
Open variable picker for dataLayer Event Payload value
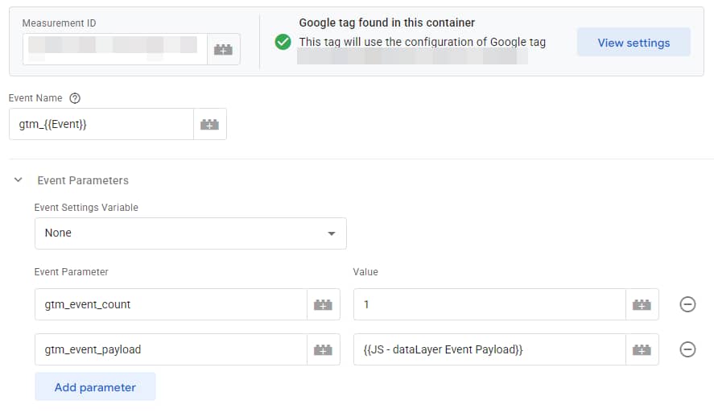[x=642, y=349]
